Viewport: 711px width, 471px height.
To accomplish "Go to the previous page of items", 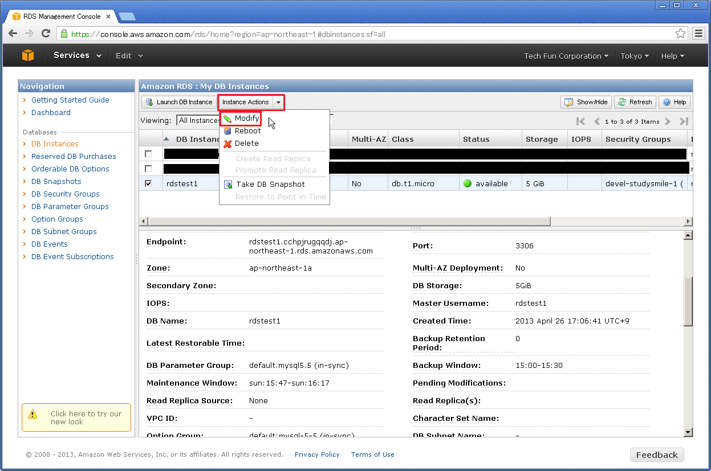I will pos(596,121).
